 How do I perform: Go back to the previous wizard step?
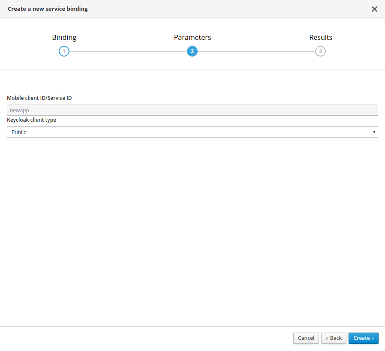coord(334,338)
